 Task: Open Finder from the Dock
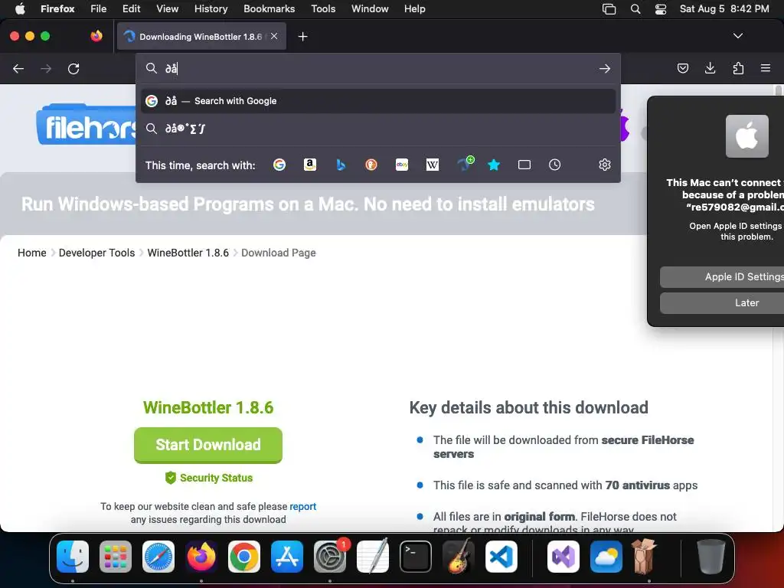pos(73,557)
